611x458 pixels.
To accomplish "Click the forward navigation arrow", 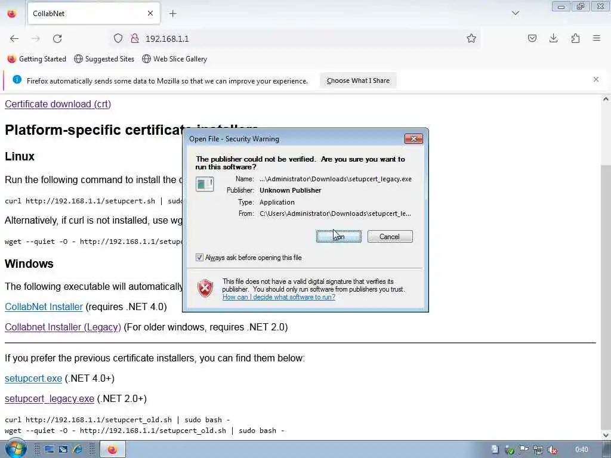I will point(36,39).
